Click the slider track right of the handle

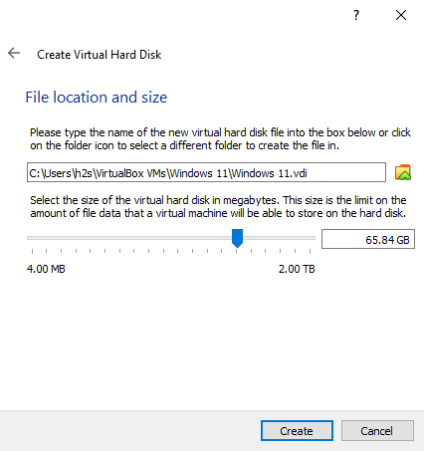279,238
